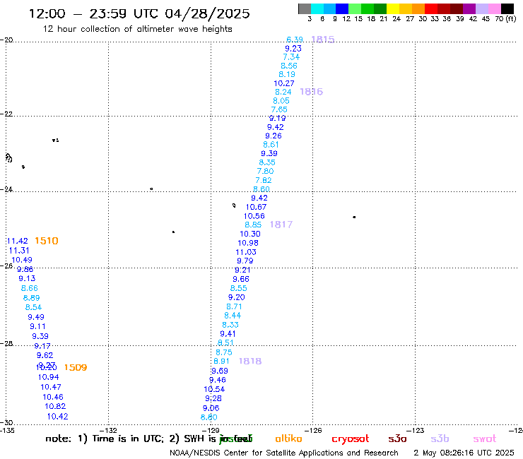This screenshot has width=523, height=459.
Task: Click the wave height value '7.82'
Action: tap(264, 180)
